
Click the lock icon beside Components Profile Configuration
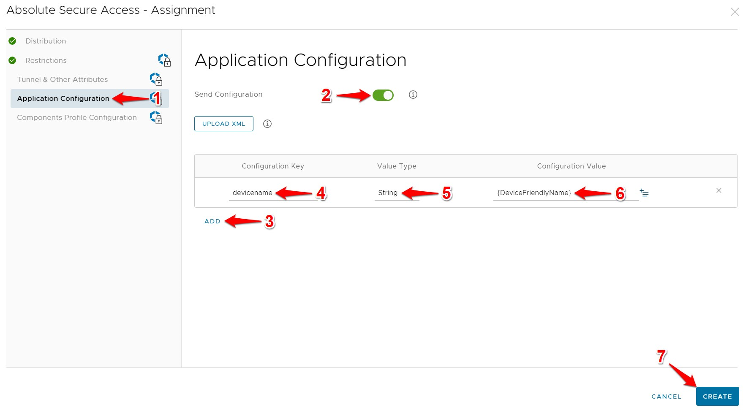click(156, 117)
